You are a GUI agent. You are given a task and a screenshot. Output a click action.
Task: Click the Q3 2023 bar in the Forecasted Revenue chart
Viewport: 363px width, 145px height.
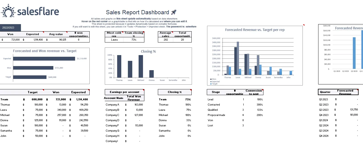click(354, 53)
